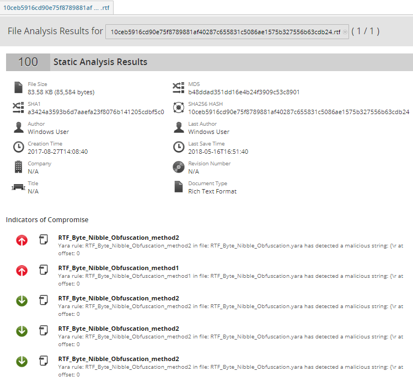
Task: Click the dropdown arrow beside the .rtf filename
Action: pyautogui.click(x=345, y=32)
